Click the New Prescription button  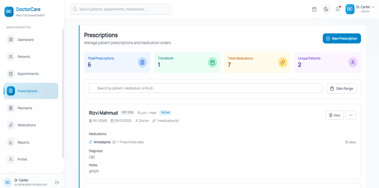342,39
